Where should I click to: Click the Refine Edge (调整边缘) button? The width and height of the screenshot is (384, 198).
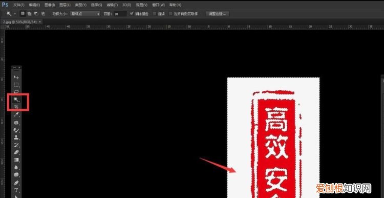[x=218, y=14]
